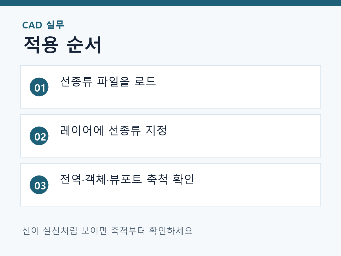Click the word CAD in the subtitle
The width and height of the screenshot is (341, 256).
(x=32, y=25)
